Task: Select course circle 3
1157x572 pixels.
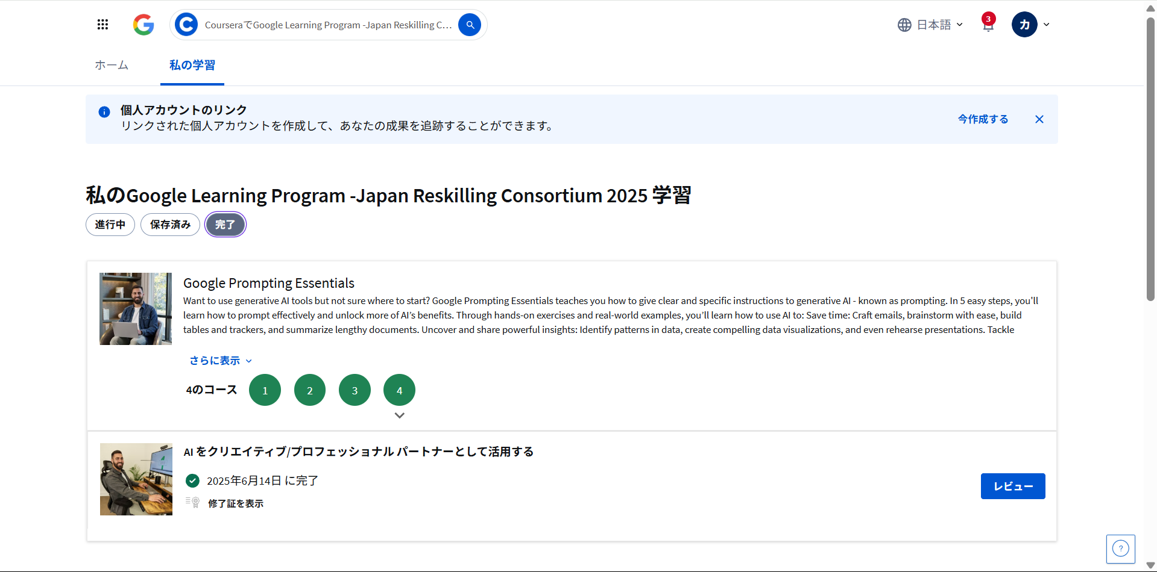Action: (355, 390)
